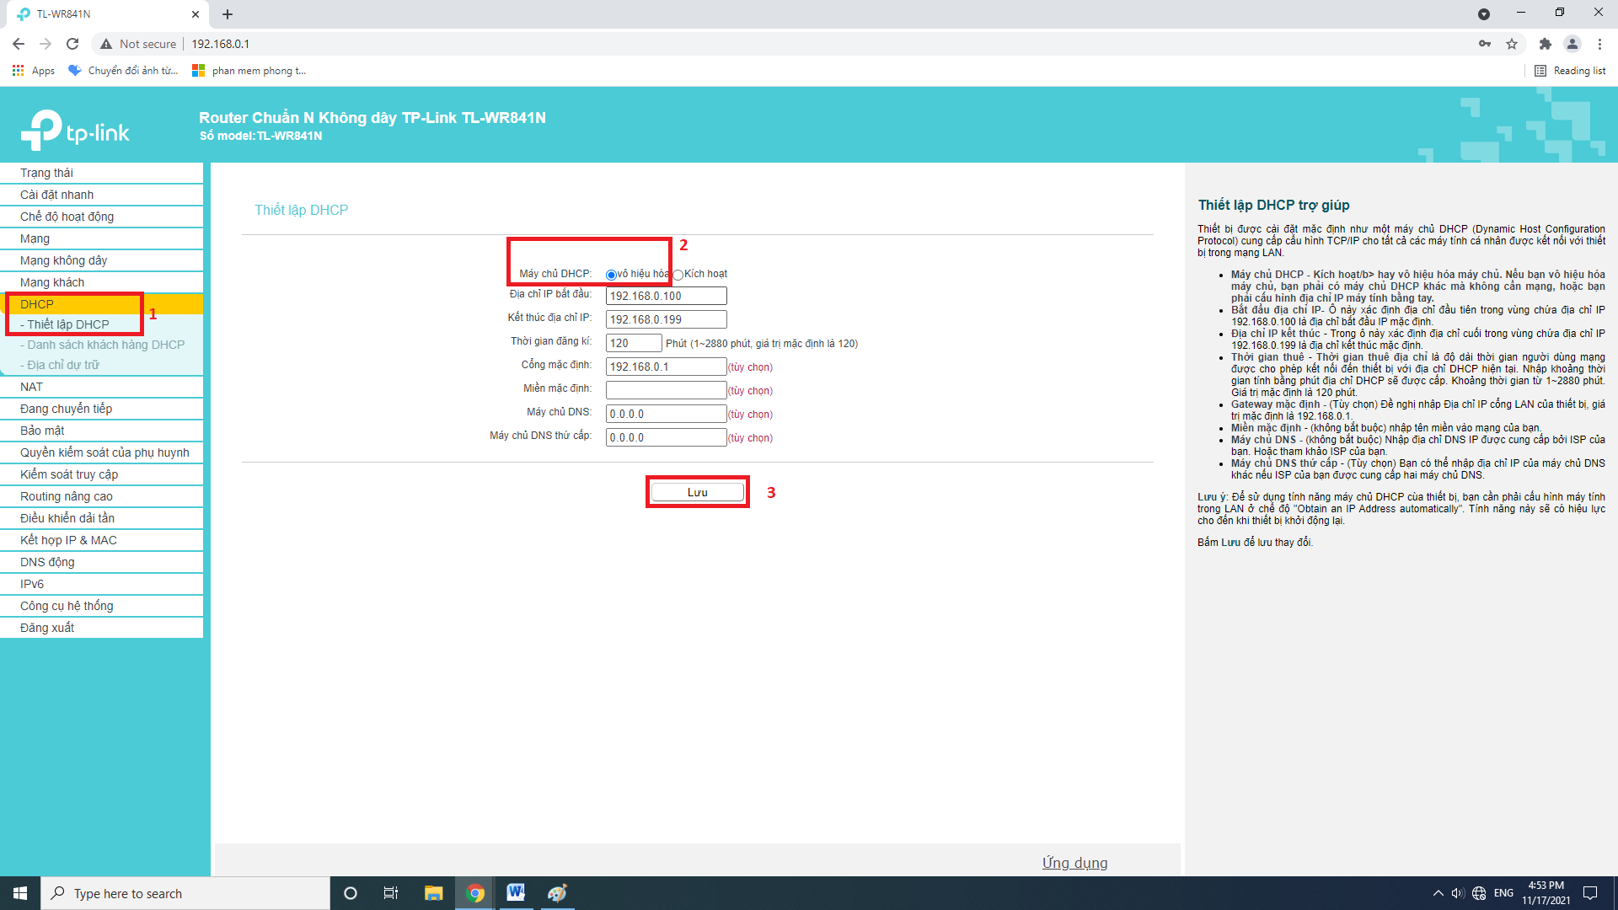Open File Explorer from taskbar

[x=433, y=893]
